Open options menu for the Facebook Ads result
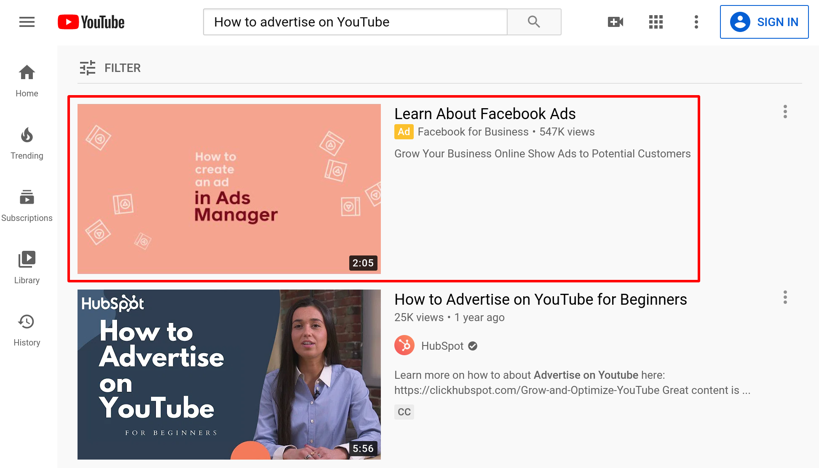 (785, 112)
